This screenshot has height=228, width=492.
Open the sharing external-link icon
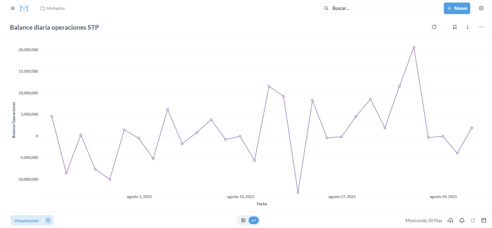tap(473, 220)
